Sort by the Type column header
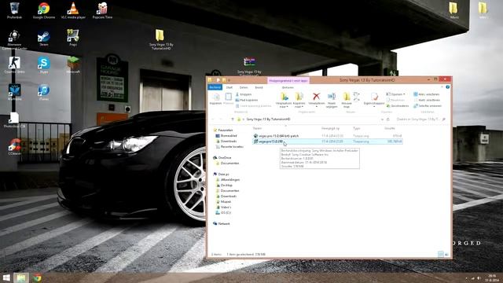Viewport: 503px width, 283px height. pyautogui.click(x=356, y=128)
